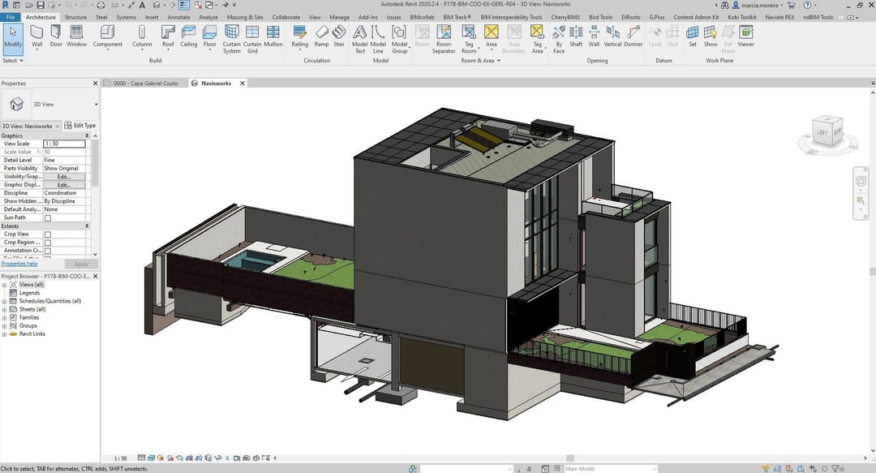The height and width of the screenshot is (473, 876).
Task: Expand the Views (all) tree node
Action: point(5,285)
